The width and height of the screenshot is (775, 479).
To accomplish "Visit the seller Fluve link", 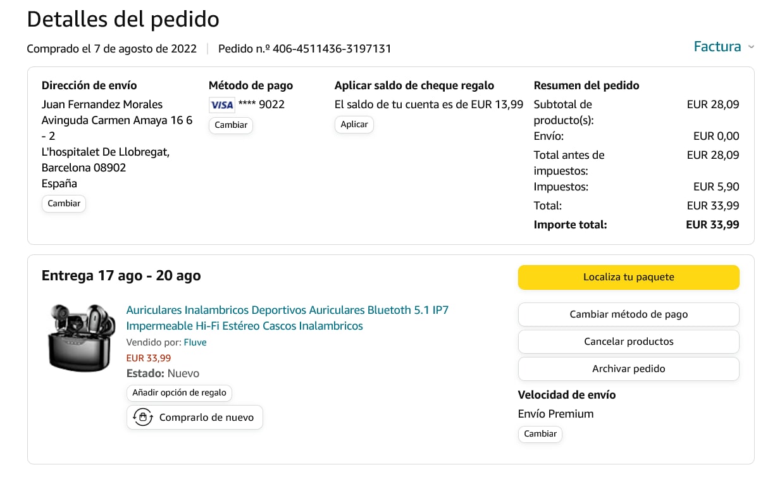I will pyautogui.click(x=195, y=342).
